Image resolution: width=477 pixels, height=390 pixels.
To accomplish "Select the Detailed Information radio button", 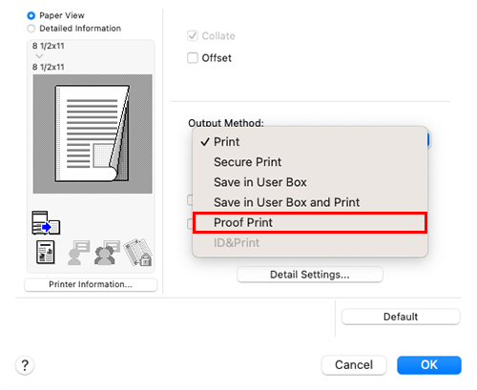I will [31, 29].
